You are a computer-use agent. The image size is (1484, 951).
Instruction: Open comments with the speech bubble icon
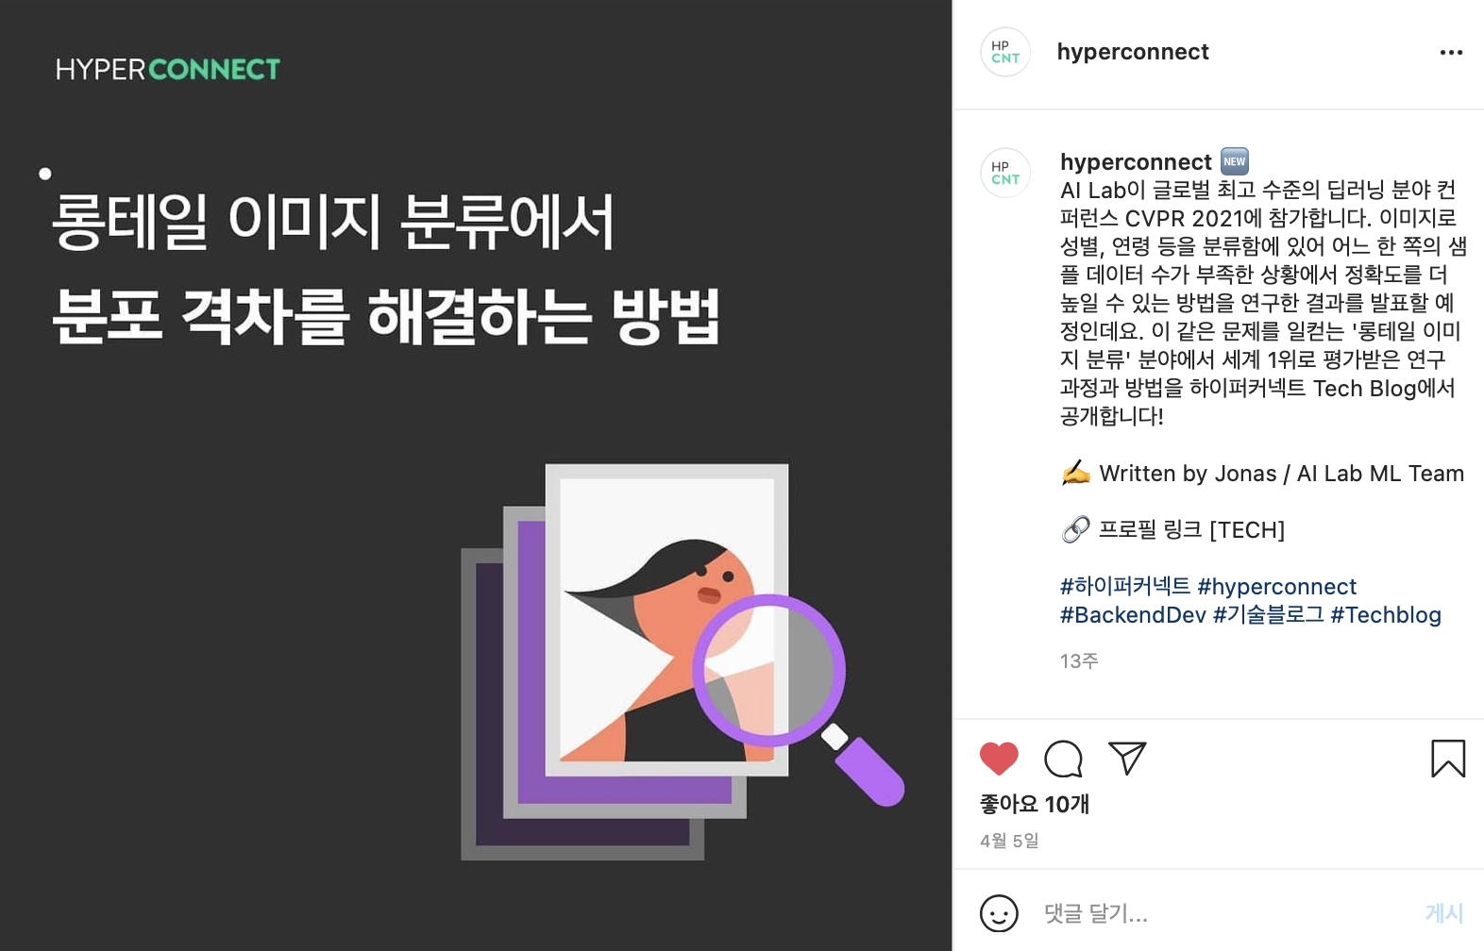pos(1063,759)
